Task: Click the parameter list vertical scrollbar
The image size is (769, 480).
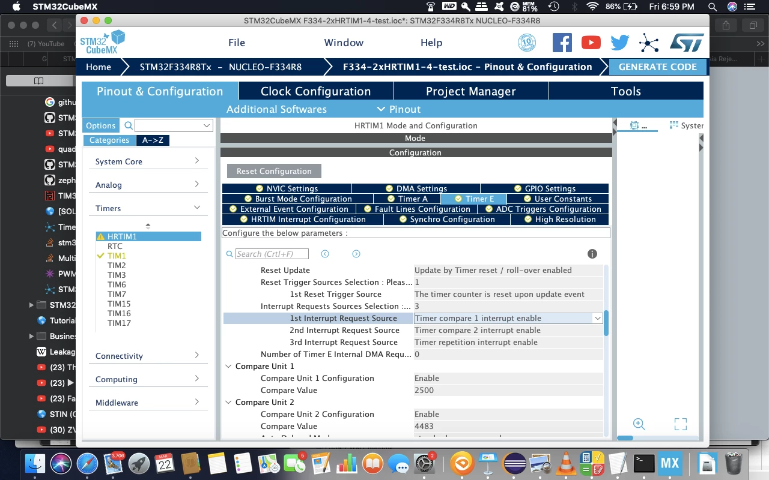Action: pos(606,323)
